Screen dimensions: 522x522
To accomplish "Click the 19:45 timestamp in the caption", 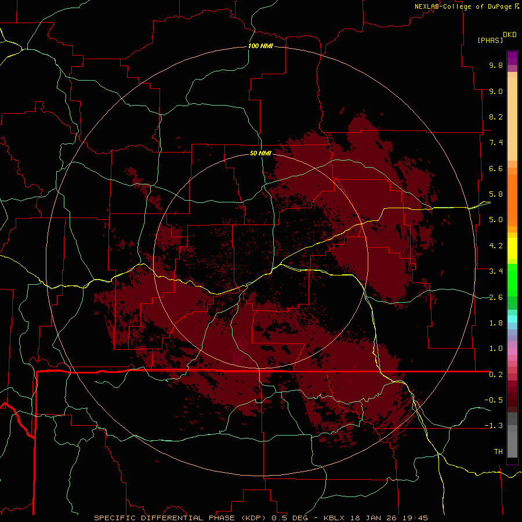I will coord(415,518).
